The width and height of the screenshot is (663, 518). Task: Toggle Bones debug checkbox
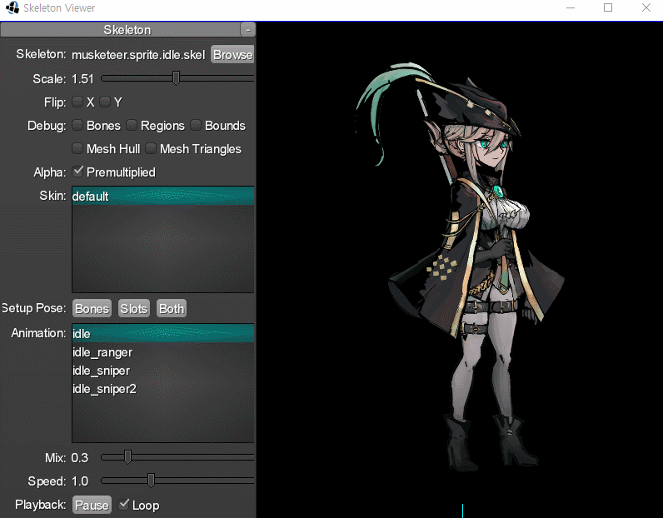[x=77, y=125]
